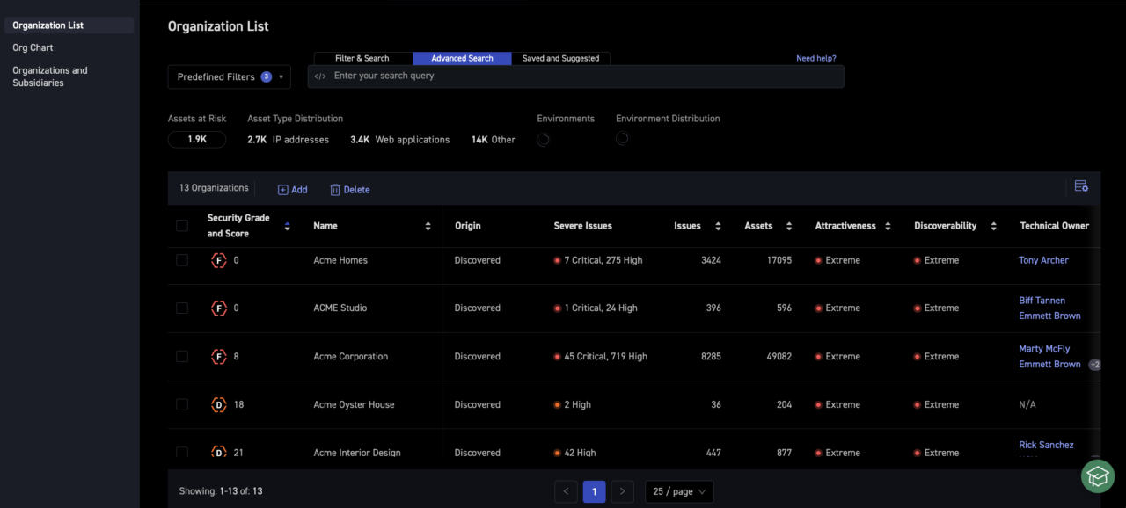Image resolution: width=1126 pixels, height=508 pixels.
Task: Expand the +2 more owners badge
Action: click(x=1094, y=365)
